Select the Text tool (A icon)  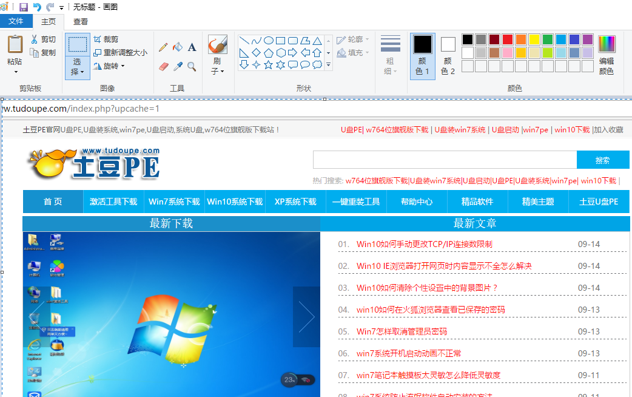(x=192, y=47)
